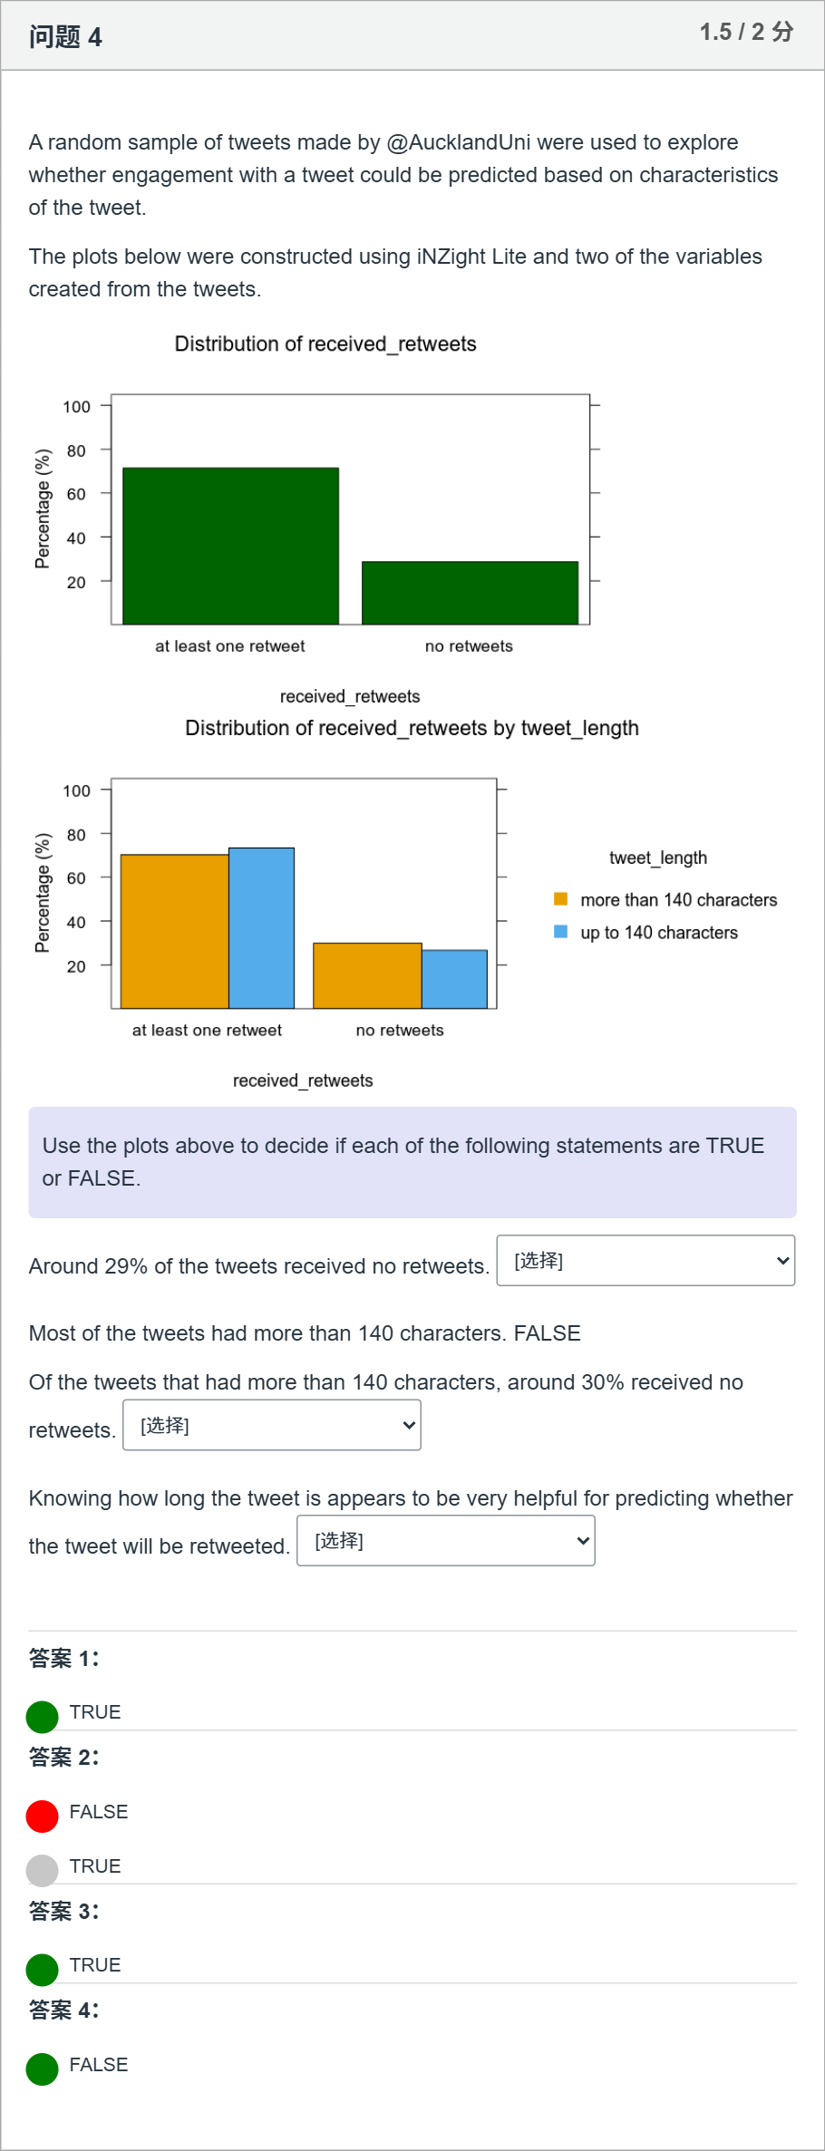Click grey indicator beside Answer 2 TRUE
The height and width of the screenshot is (2151, 825).
pyautogui.click(x=42, y=1870)
